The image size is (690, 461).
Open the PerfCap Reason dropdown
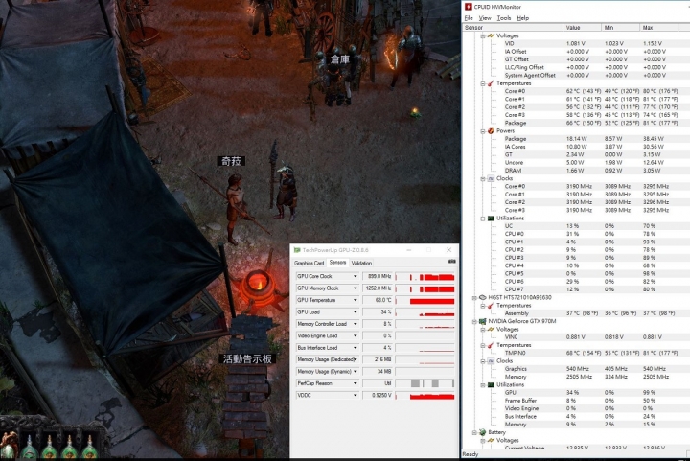coord(356,383)
